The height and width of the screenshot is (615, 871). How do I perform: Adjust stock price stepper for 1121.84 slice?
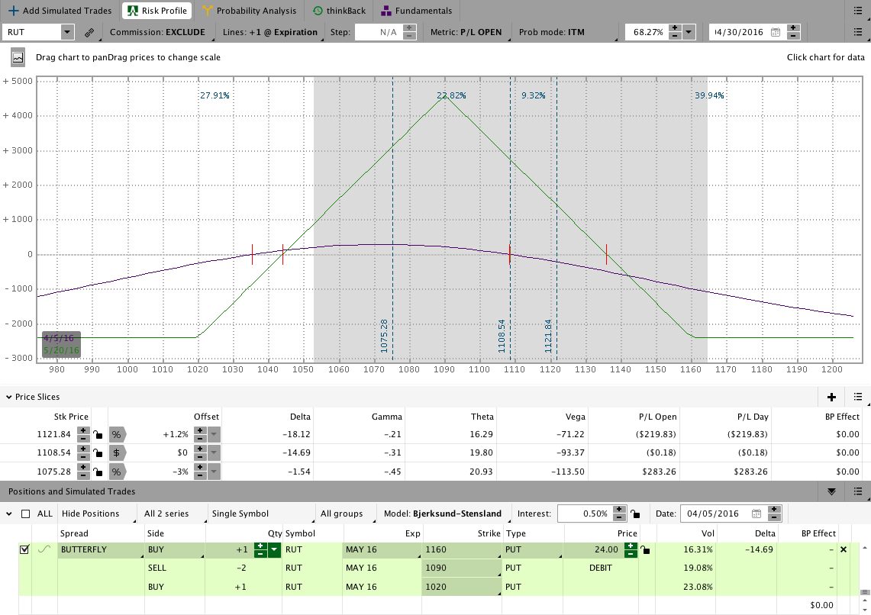[x=82, y=434]
